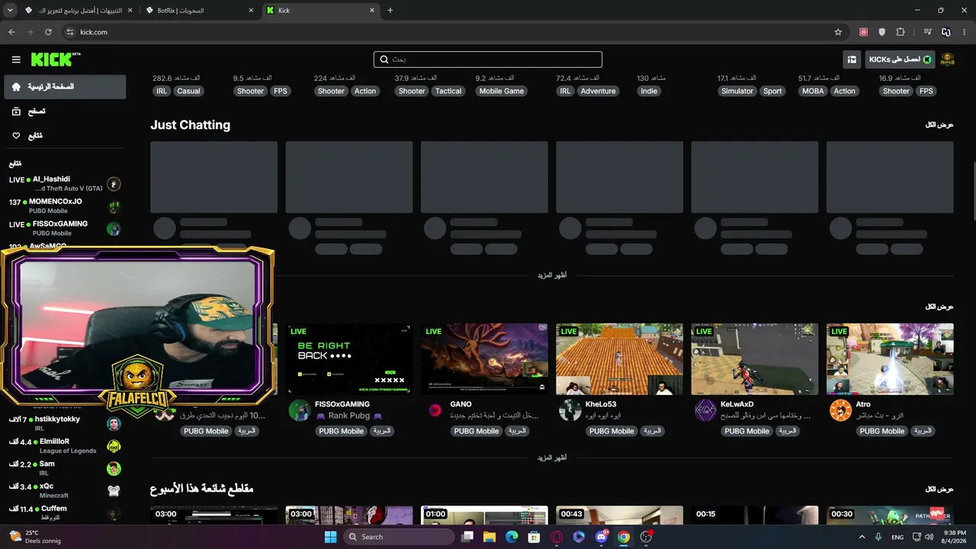Switch to the BotRix tab
This screenshot has height=549, width=976.
coord(198,11)
